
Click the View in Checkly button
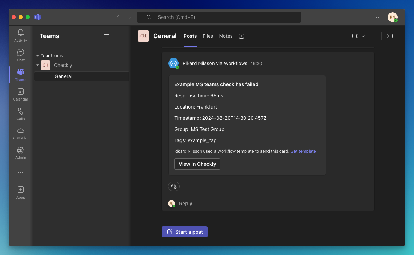[x=197, y=164]
